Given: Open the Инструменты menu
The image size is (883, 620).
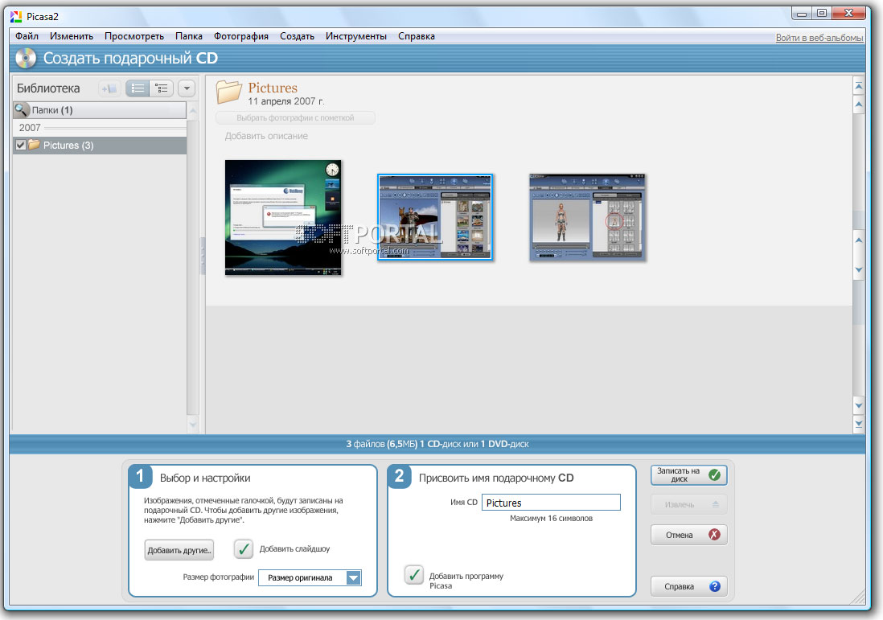Looking at the screenshot, I should tap(356, 36).
